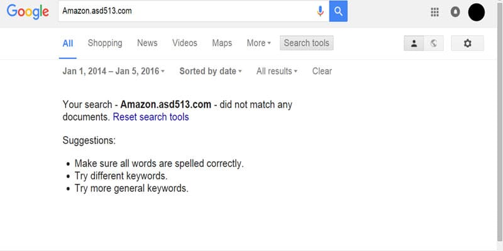Show private results with the person icon

pyautogui.click(x=414, y=43)
